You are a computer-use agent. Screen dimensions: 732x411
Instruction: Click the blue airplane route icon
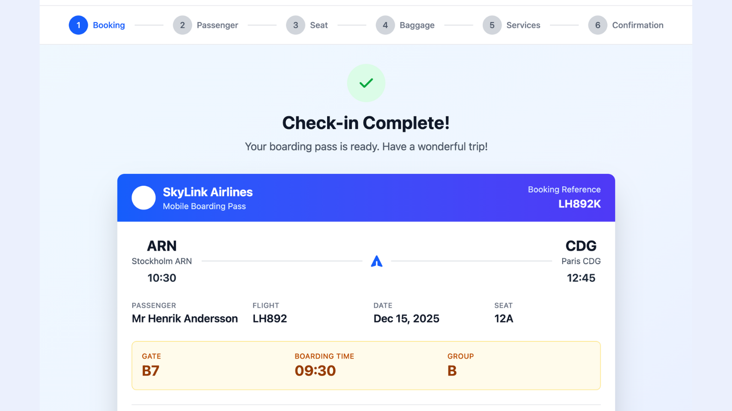[x=377, y=261]
